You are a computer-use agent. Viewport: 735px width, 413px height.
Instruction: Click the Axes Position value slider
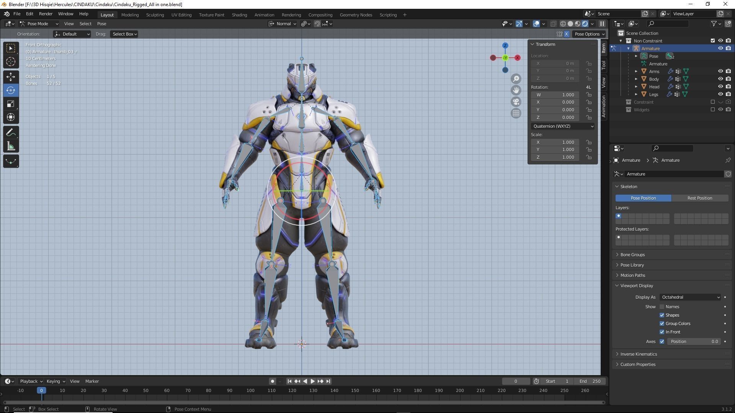point(694,341)
